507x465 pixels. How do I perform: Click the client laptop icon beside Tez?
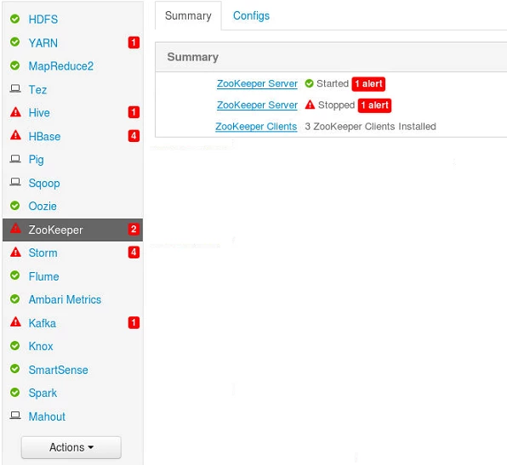pos(15,88)
